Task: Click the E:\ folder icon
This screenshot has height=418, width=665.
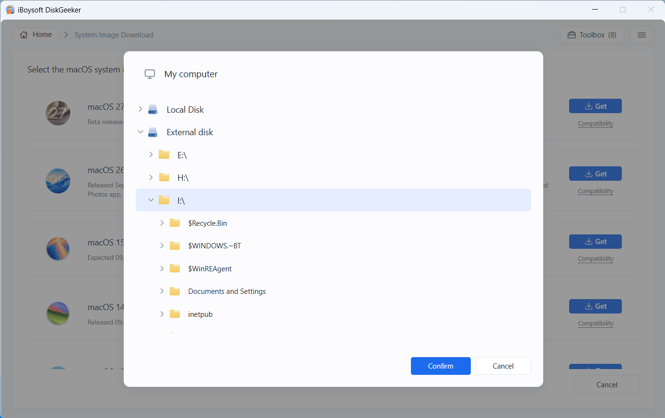Action: click(164, 155)
